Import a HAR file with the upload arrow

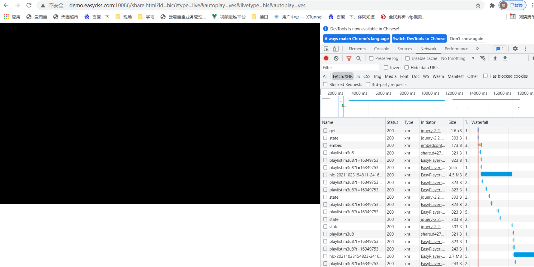(495, 58)
